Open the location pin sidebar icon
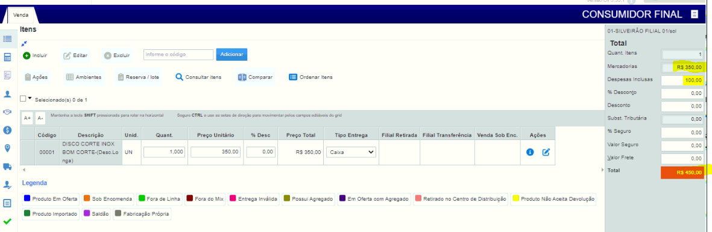The image size is (712, 232). (x=7, y=148)
